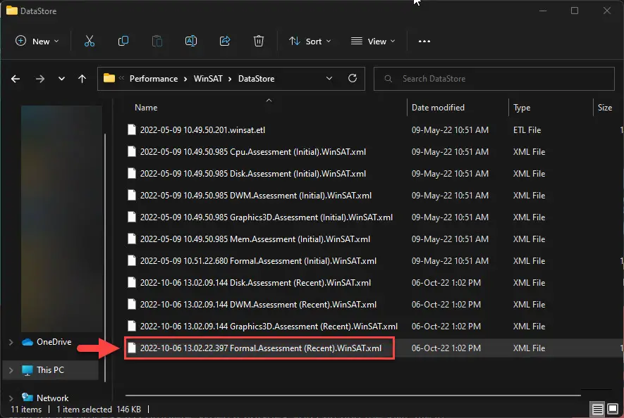
Task: Go forward with the right arrow
Action: (x=39, y=79)
